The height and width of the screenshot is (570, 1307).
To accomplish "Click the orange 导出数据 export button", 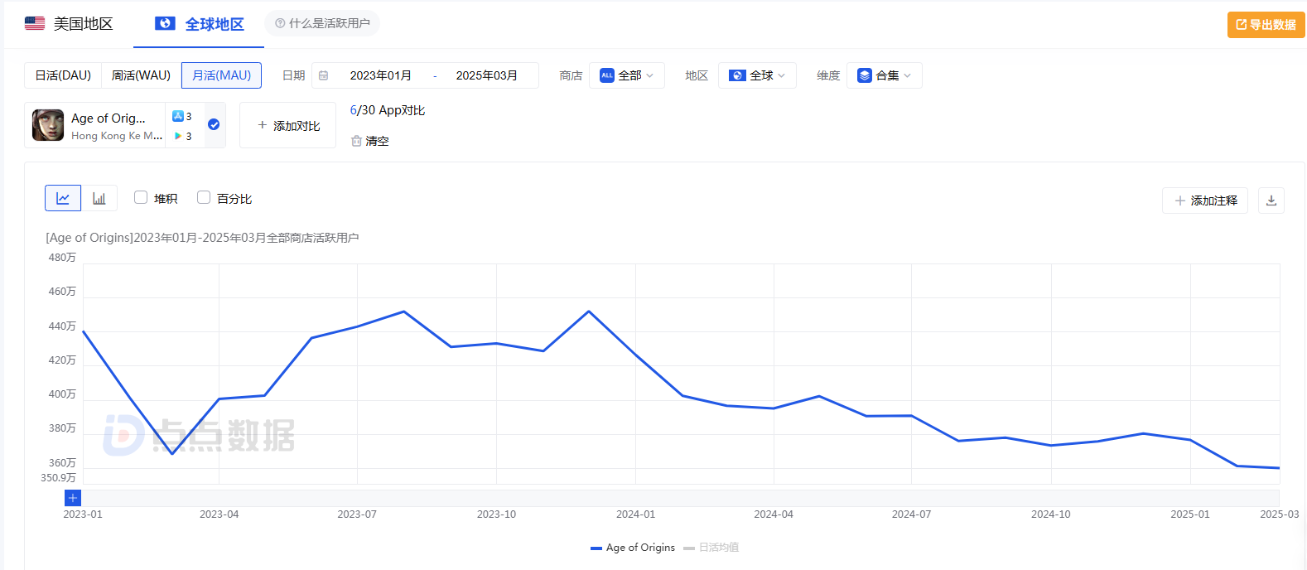I will [x=1266, y=25].
